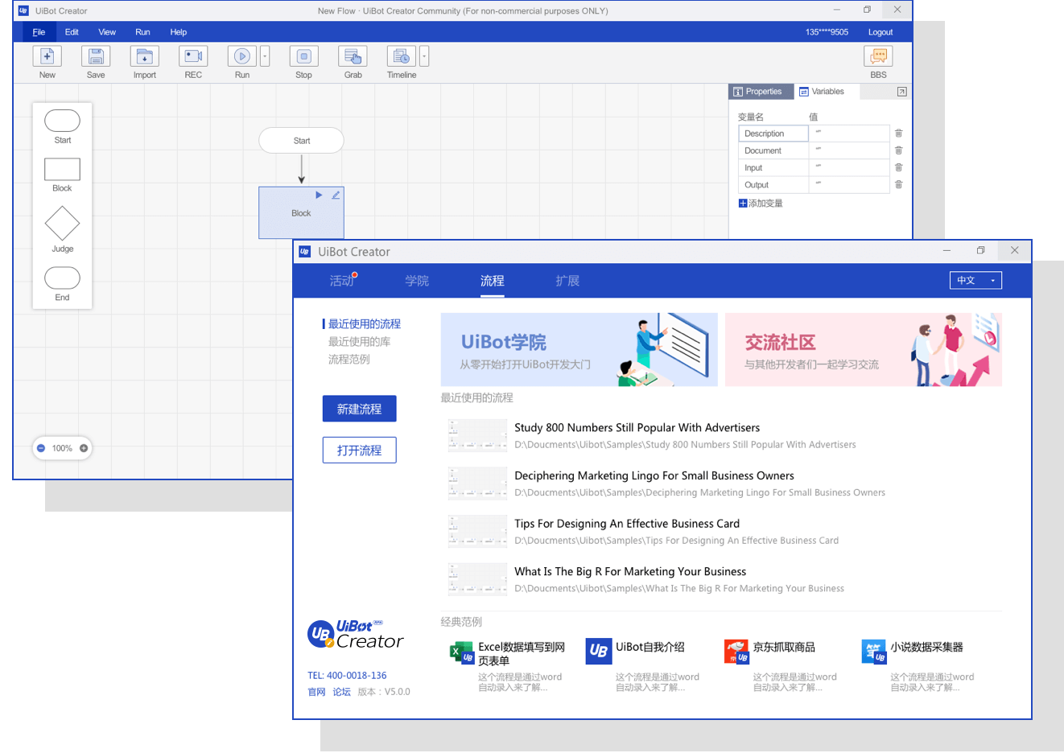Select the Judge diamond shape in palette
Screen dimensions: 1064x753
pyautogui.click(x=62, y=224)
